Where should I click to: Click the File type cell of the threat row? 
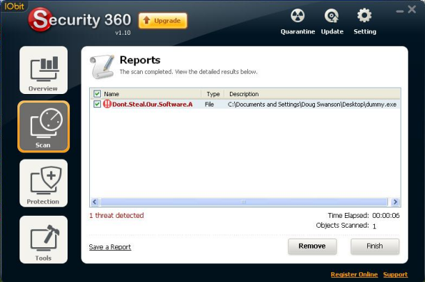pos(209,104)
